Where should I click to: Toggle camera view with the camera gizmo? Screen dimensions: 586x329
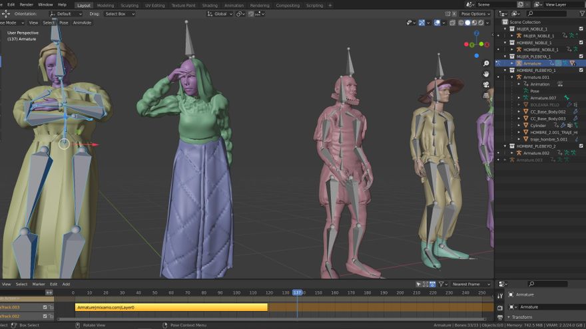coord(486,84)
